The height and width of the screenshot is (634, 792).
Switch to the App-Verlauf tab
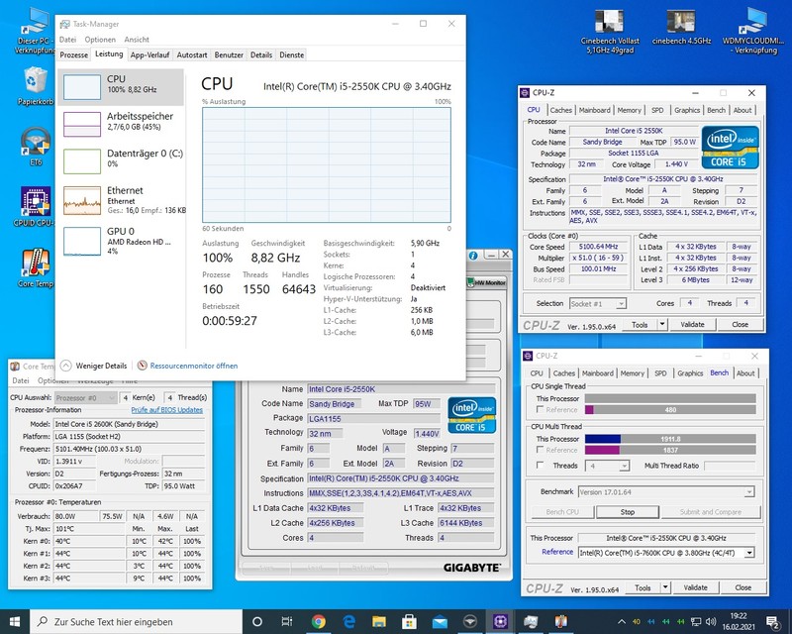tap(149, 54)
